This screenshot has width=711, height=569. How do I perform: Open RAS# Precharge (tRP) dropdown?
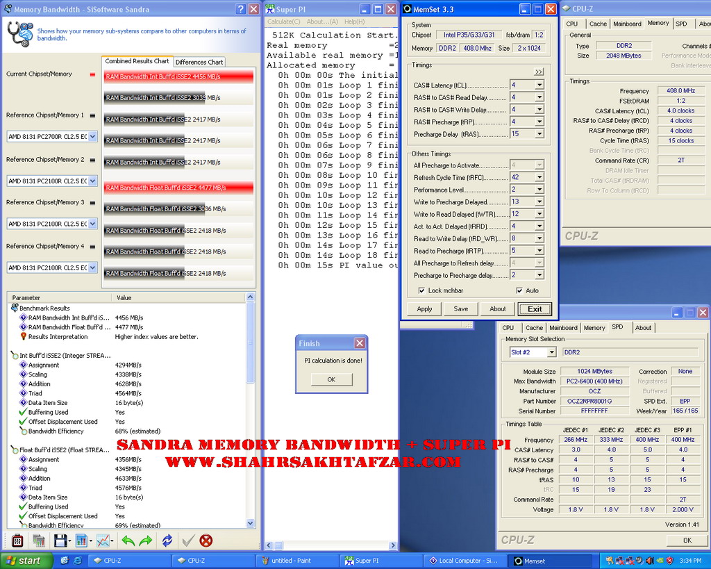[539, 122]
